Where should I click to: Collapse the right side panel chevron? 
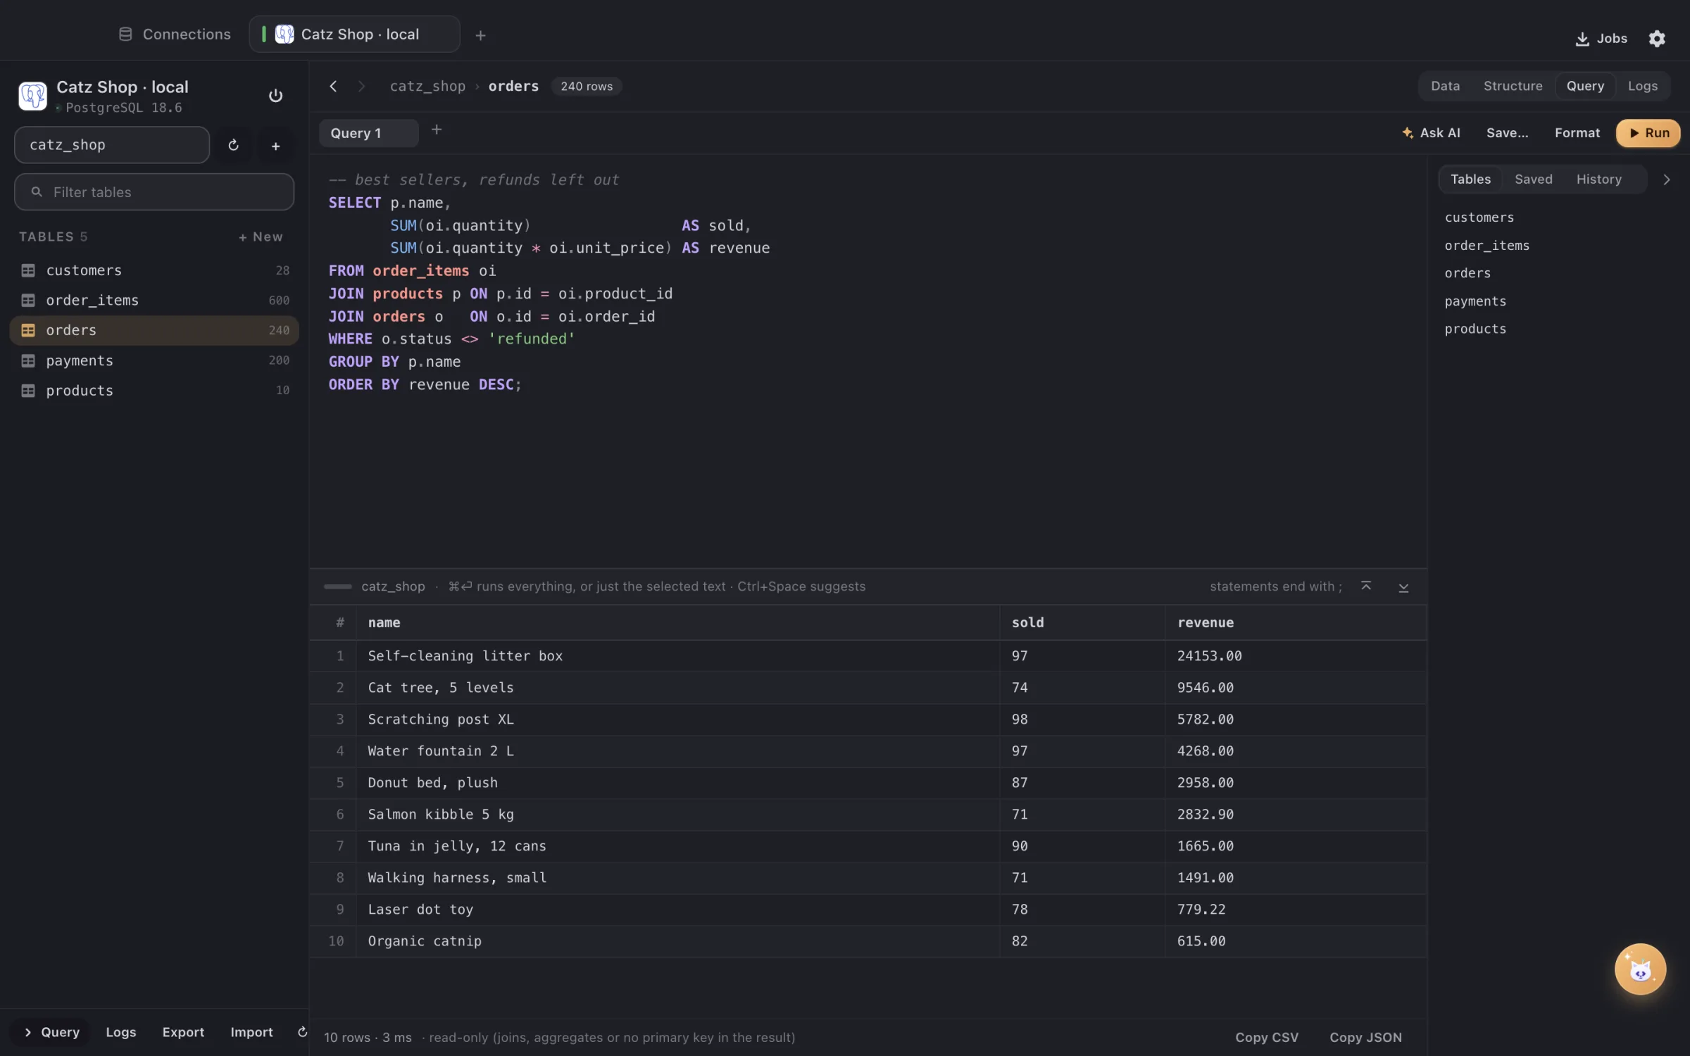1667,180
